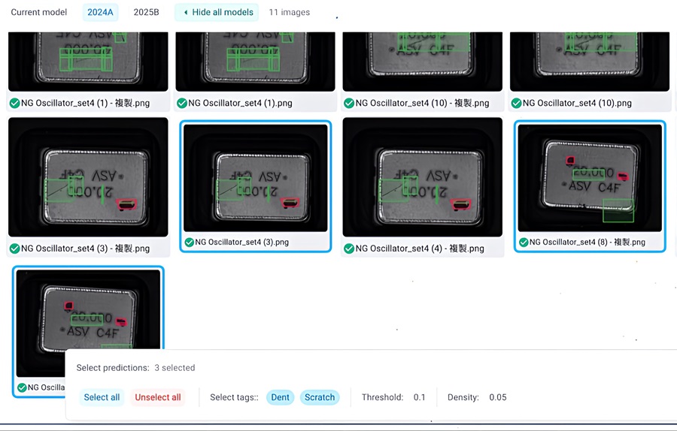
Task: Click green check icon beside NG Oscillator_set4 (10) - 複製.png
Action: pyautogui.click(x=349, y=104)
